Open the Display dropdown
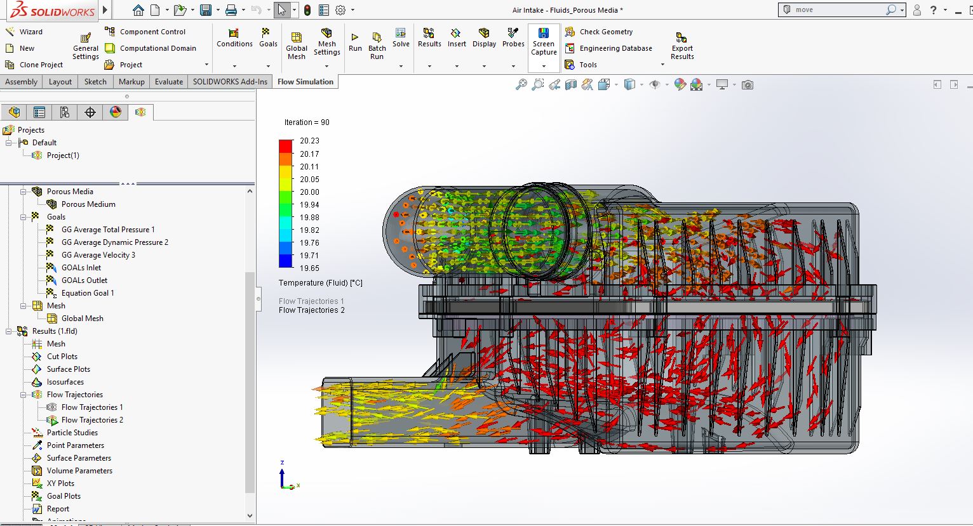Viewport: 973px width, 526px height. coord(484,66)
